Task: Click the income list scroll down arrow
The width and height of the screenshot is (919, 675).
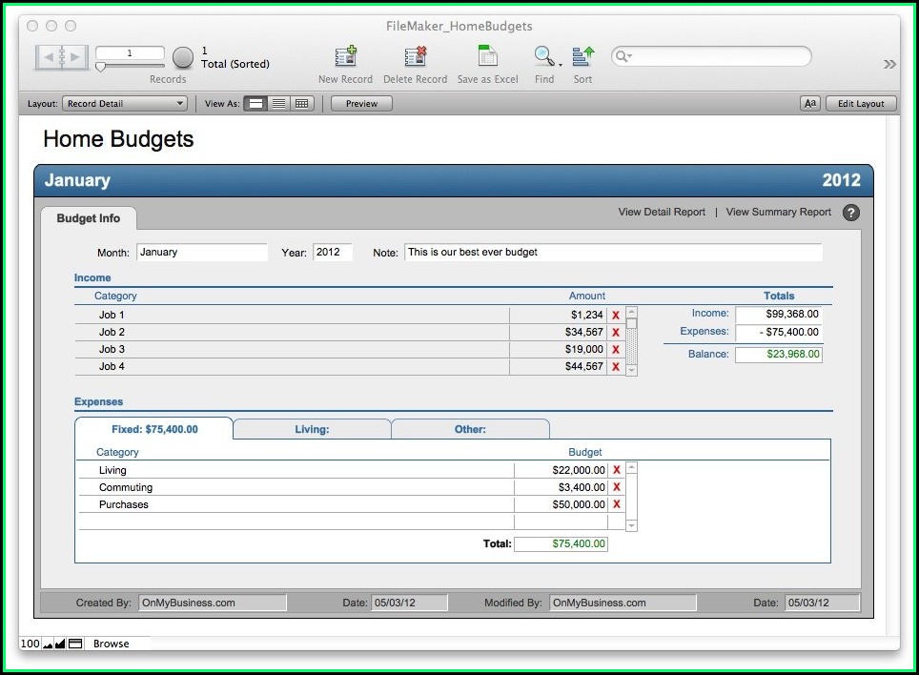Action: (x=631, y=370)
